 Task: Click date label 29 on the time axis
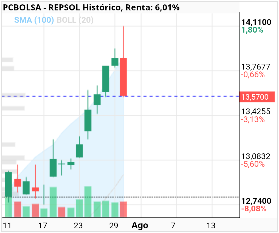pos(114,226)
